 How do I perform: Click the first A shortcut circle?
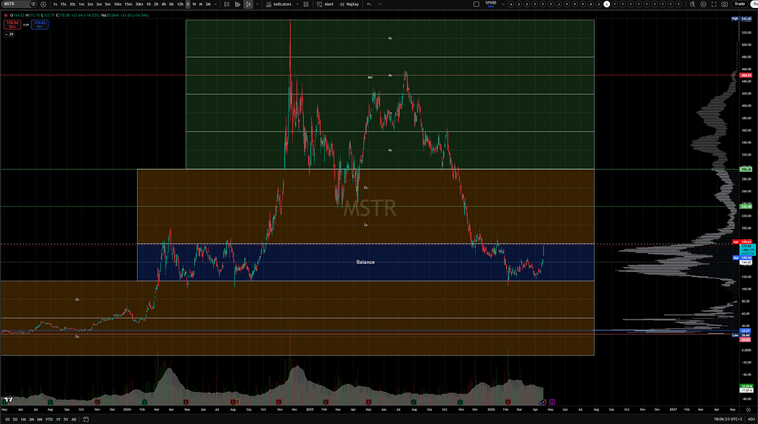click(x=511, y=4)
